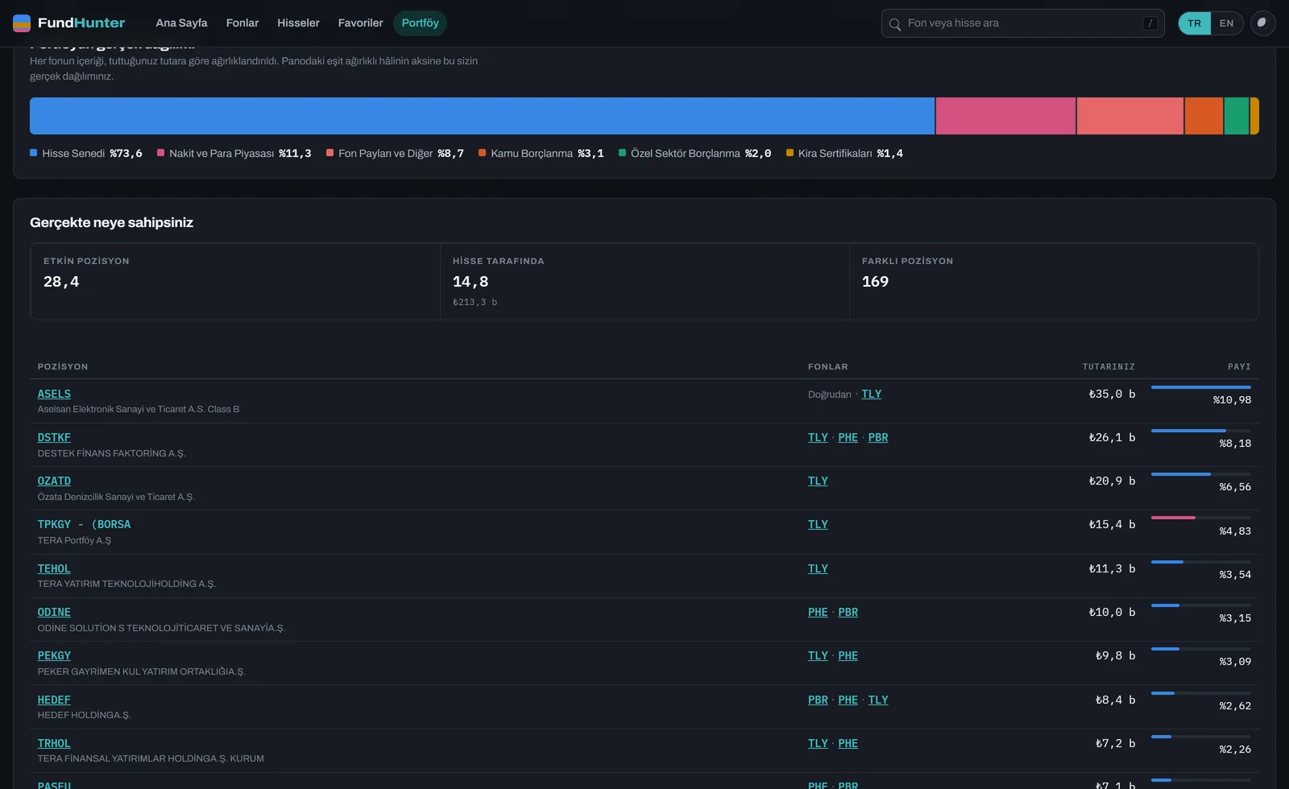Viewport: 1289px width, 789px height.
Task: Open the DSTKF position link
Action: (x=54, y=437)
